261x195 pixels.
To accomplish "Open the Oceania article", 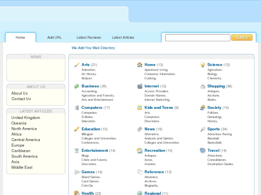I will (19, 123).
